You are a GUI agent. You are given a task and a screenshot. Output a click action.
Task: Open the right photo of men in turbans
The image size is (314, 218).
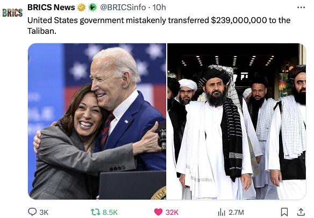tap(237, 121)
